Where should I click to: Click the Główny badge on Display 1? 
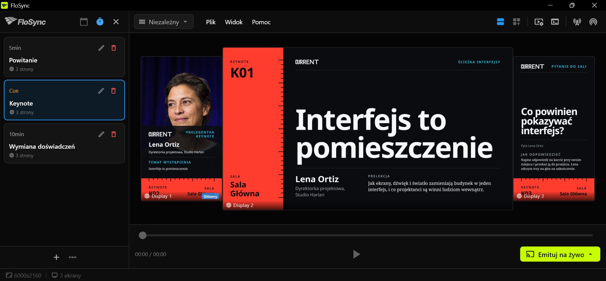tap(210, 196)
